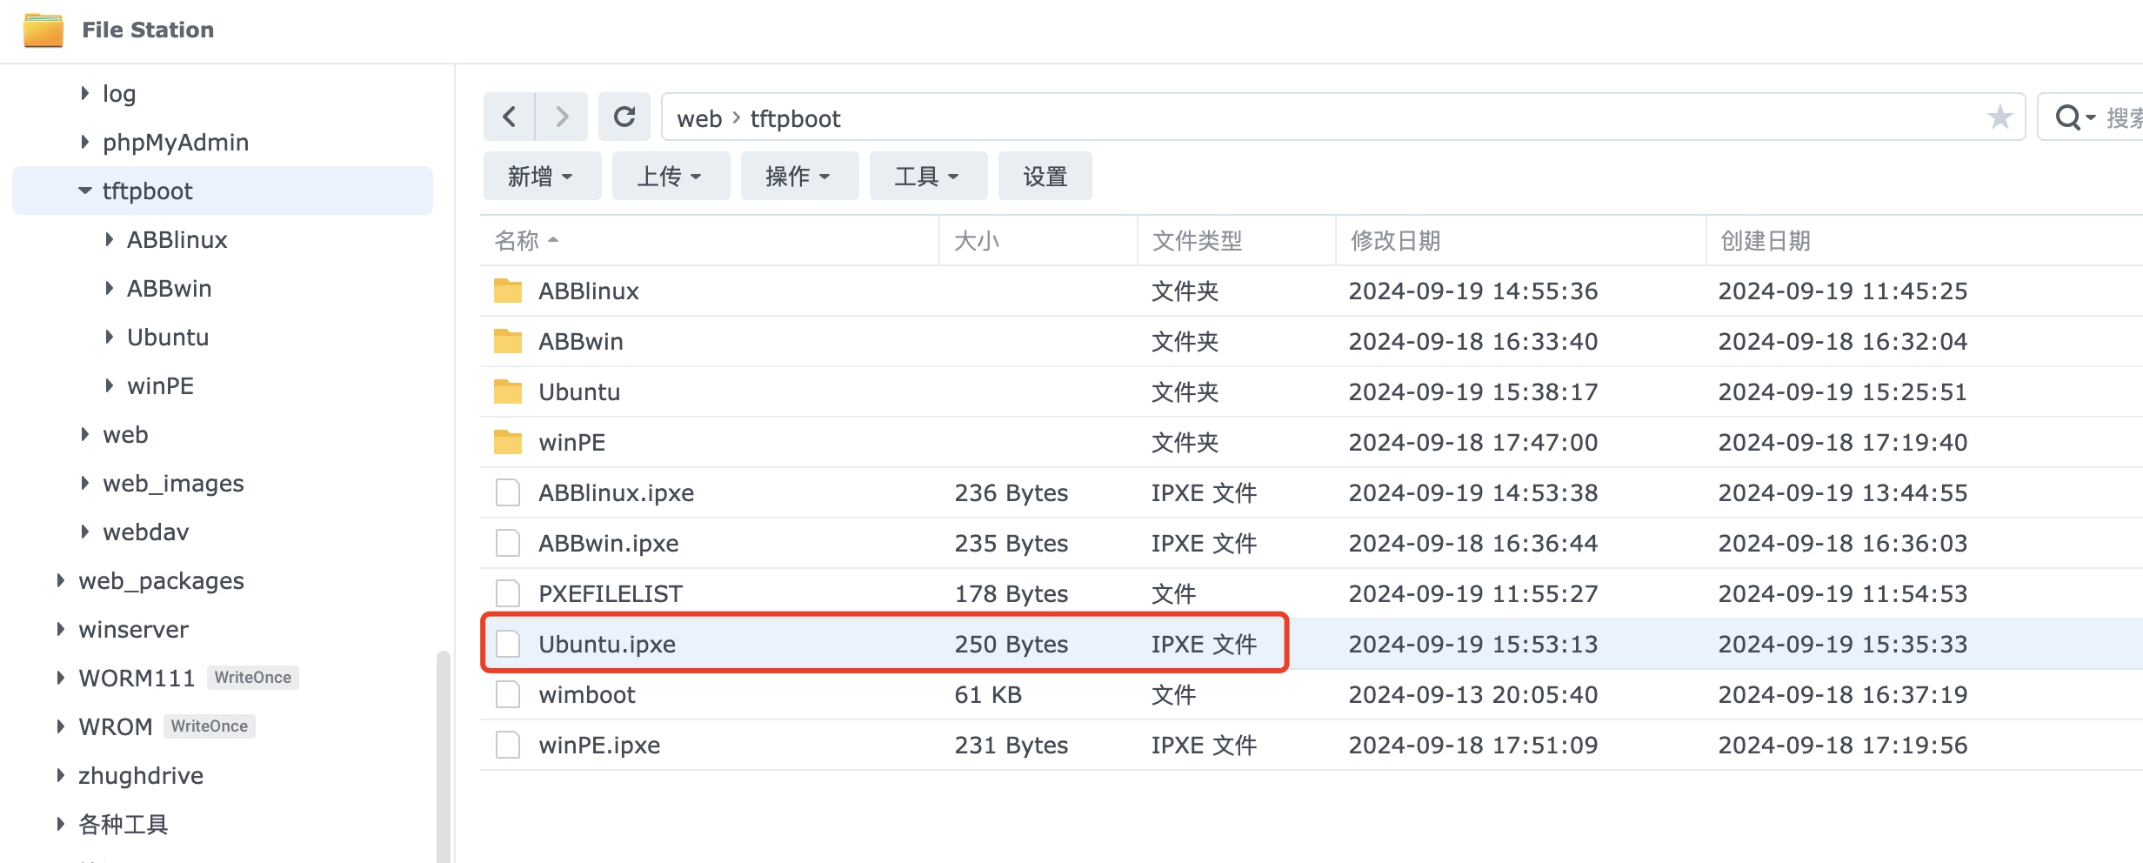
Task: Expand the zhughdrive tree node
Action: [x=60, y=774]
